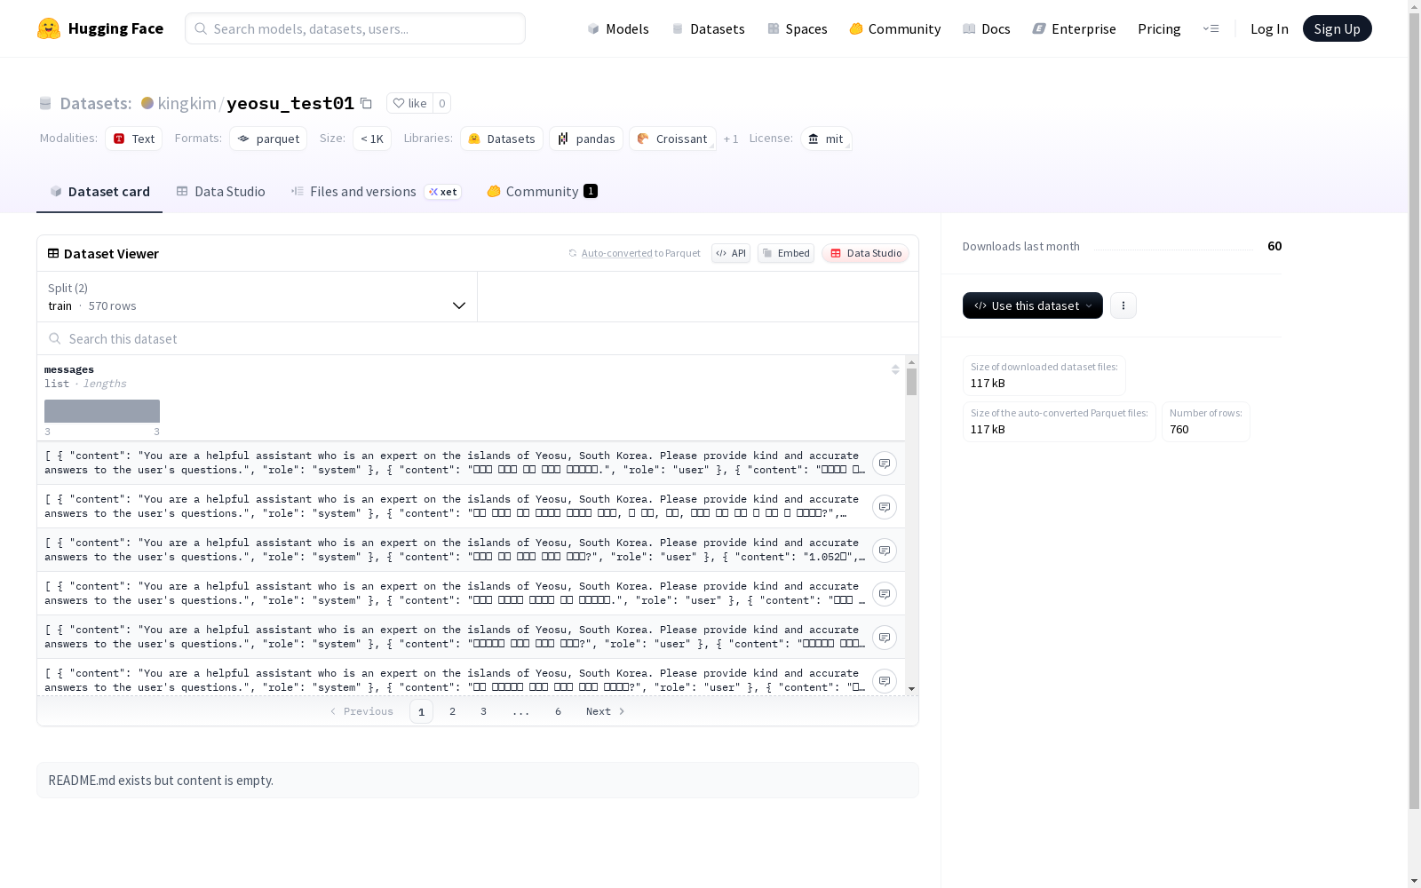
Task: Select current page 1 in pagination
Action: pyautogui.click(x=422, y=711)
